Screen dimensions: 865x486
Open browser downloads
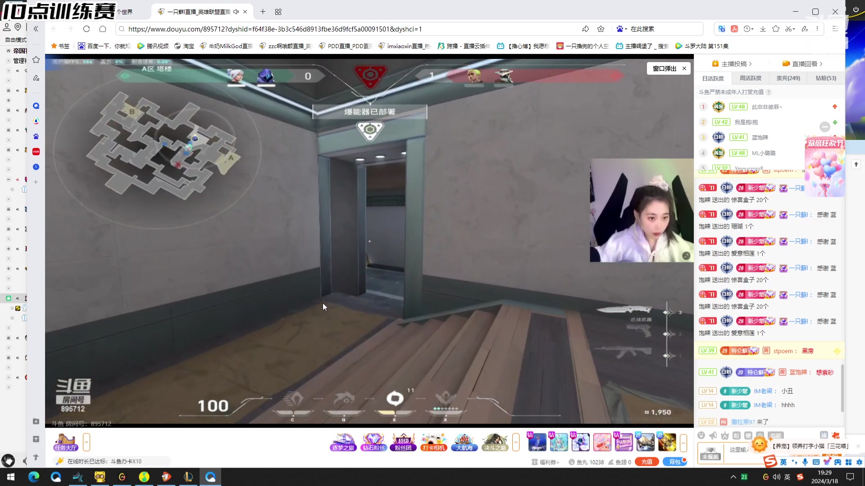click(x=763, y=29)
